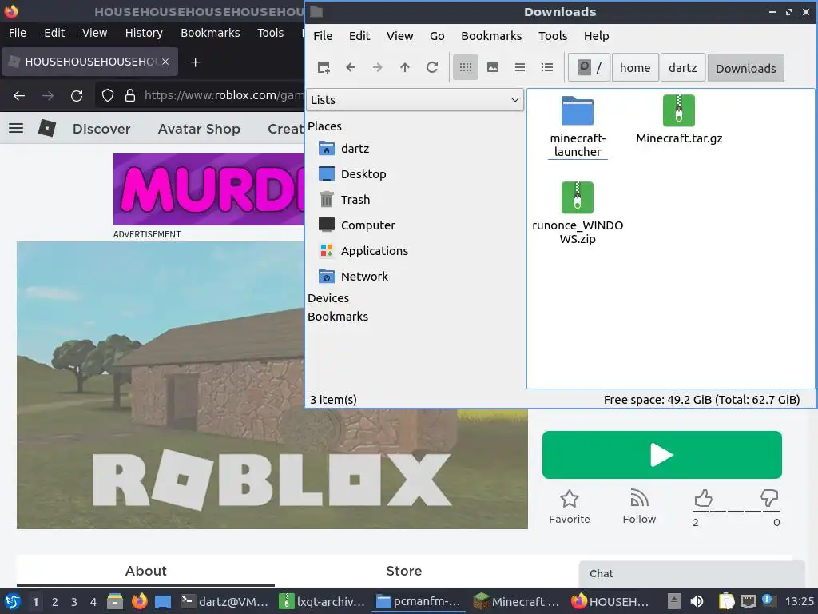818x614 pixels.
Task: Switch to virtual desktop 2
Action: 55,602
